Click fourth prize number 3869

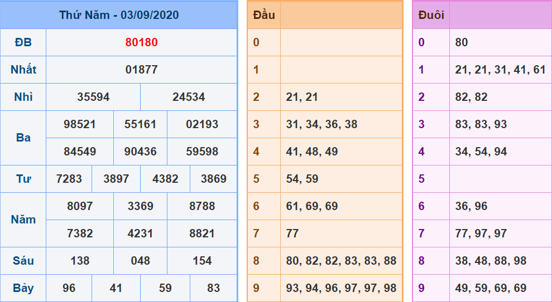pos(213,179)
